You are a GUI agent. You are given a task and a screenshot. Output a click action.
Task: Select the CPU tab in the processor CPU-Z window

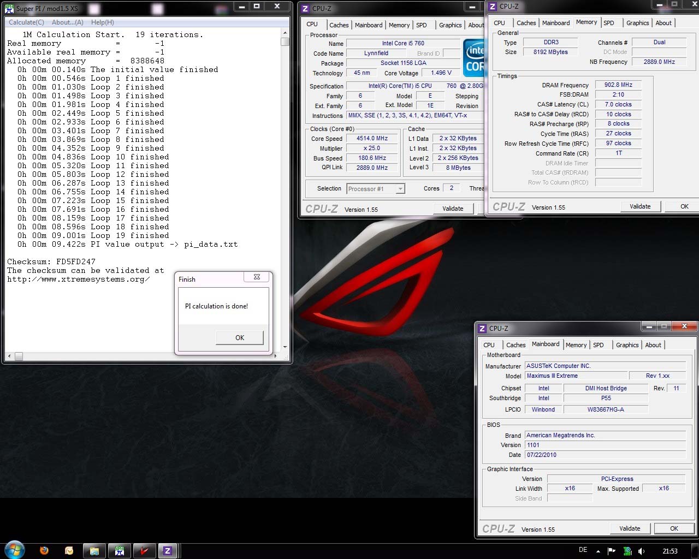[x=312, y=24]
